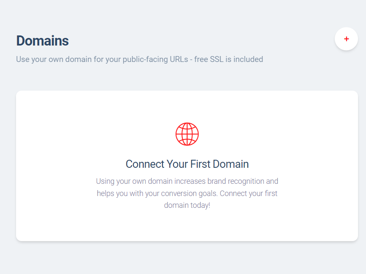This screenshot has height=274, width=366.
Task: Click the red plus add domain button
Action: tap(347, 39)
